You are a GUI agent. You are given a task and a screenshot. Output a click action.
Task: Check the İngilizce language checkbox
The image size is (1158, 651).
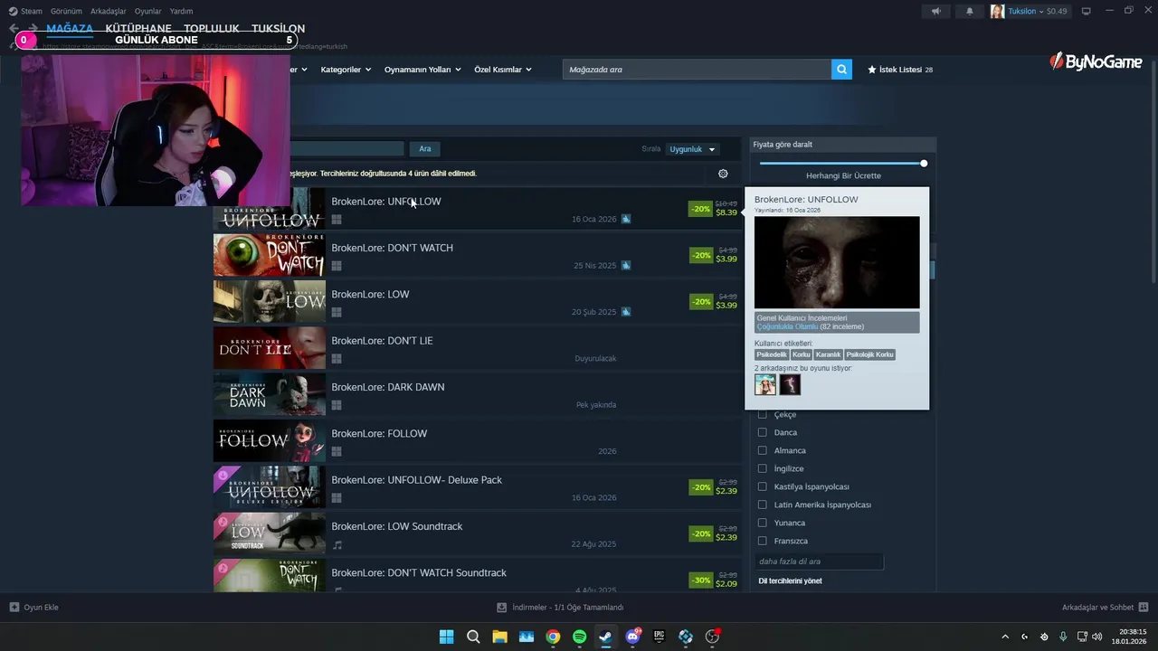tap(762, 468)
